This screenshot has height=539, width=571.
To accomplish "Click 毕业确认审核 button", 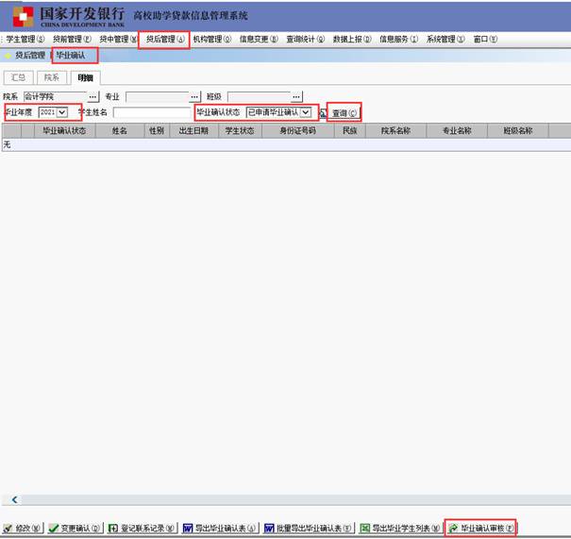I will click(482, 529).
